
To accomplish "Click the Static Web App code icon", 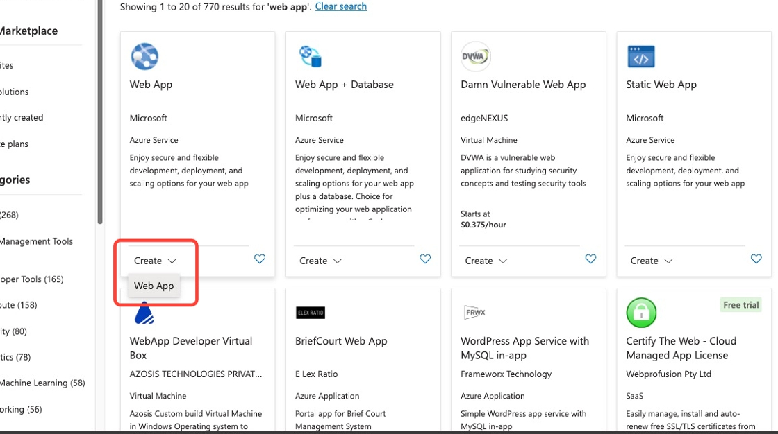I will (640, 56).
